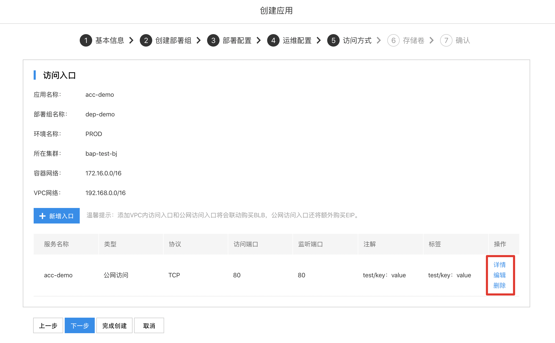Click the application name value acc-demo

click(x=100, y=95)
